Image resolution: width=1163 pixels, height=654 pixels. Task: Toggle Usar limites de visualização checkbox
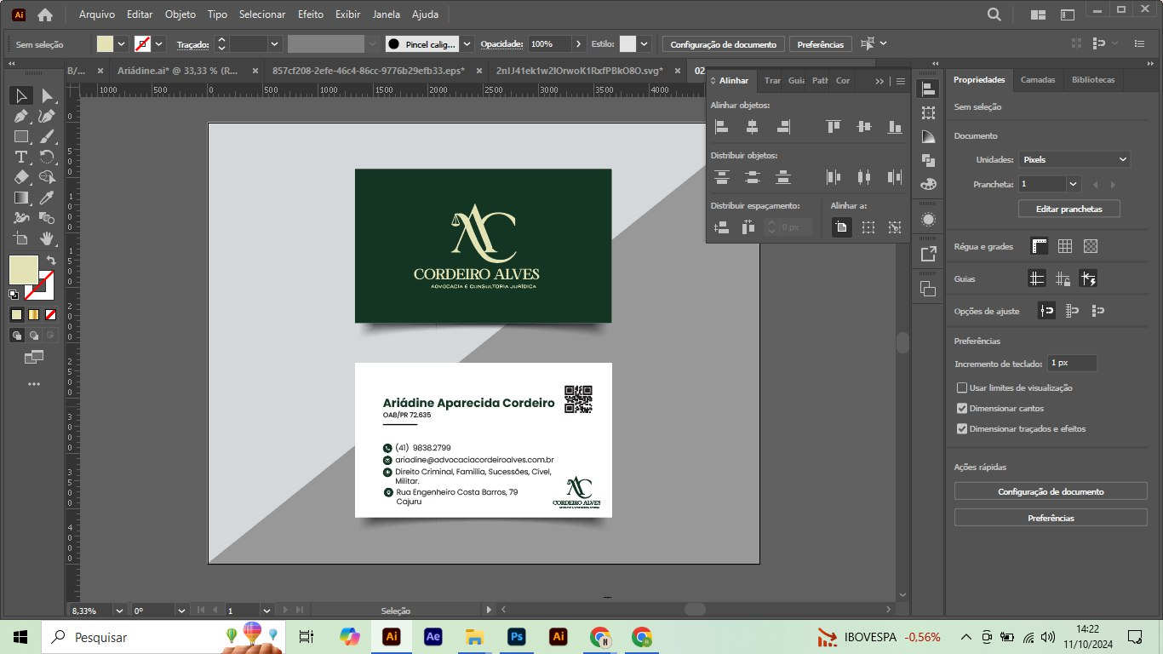pos(962,387)
